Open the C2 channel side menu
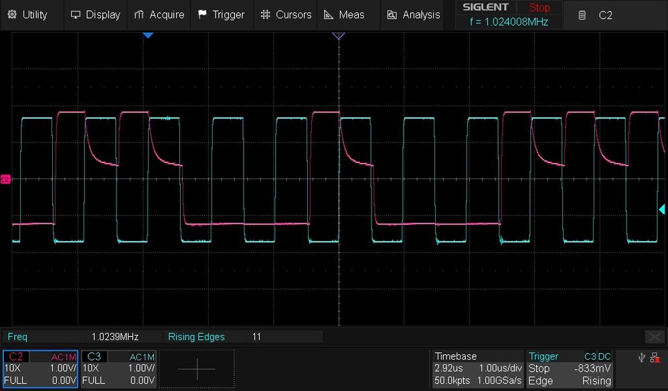This screenshot has height=391, width=668. 614,15
